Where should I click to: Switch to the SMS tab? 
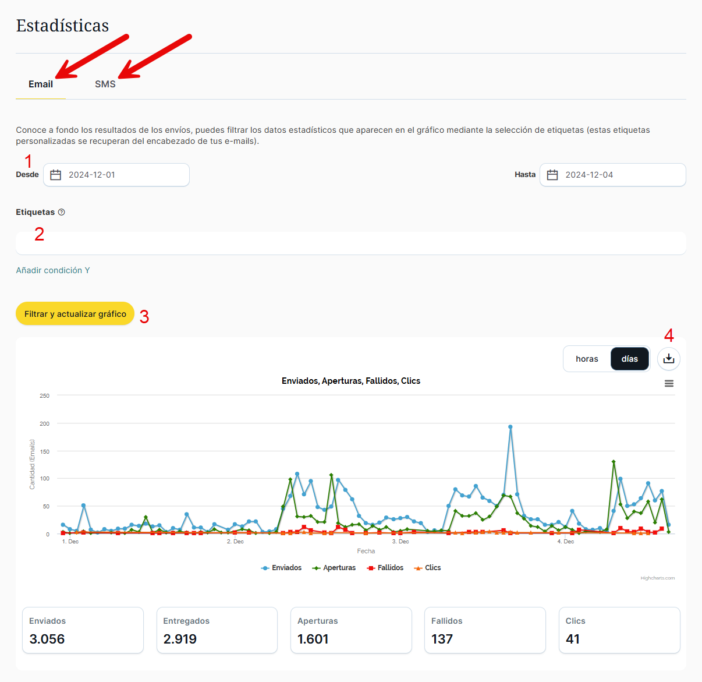[x=105, y=84]
